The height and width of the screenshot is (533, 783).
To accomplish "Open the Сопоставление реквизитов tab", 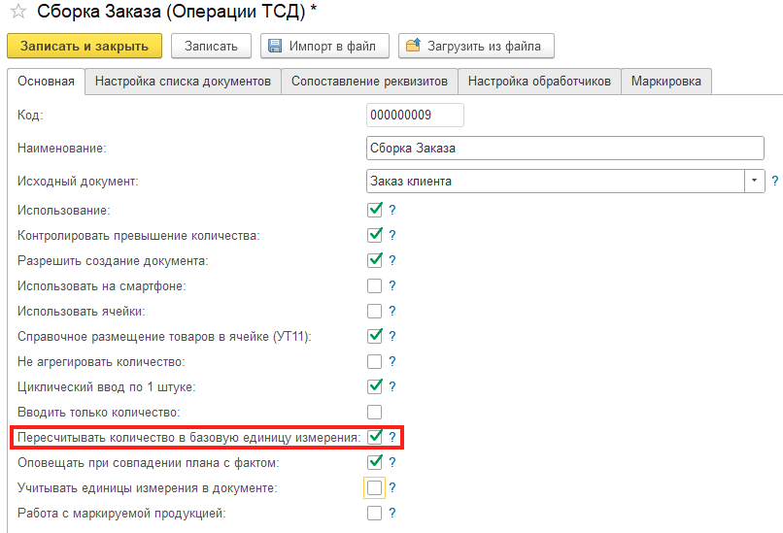I will click(369, 82).
